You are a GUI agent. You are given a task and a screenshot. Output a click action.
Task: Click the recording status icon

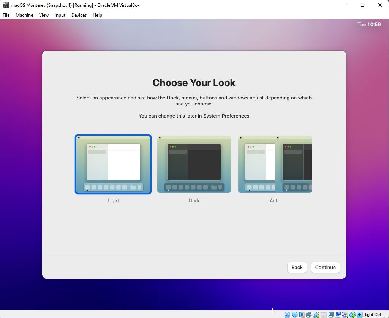click(x=338, y=315)
